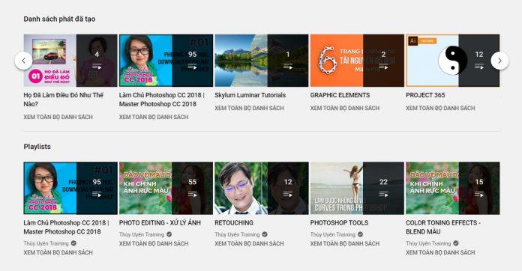Image resolution: width=522 pixels, height=271 pixels.
Task: Click playlist icon on GRAPHIC ELEMENTS thumbnail
Action: point(383,67)
